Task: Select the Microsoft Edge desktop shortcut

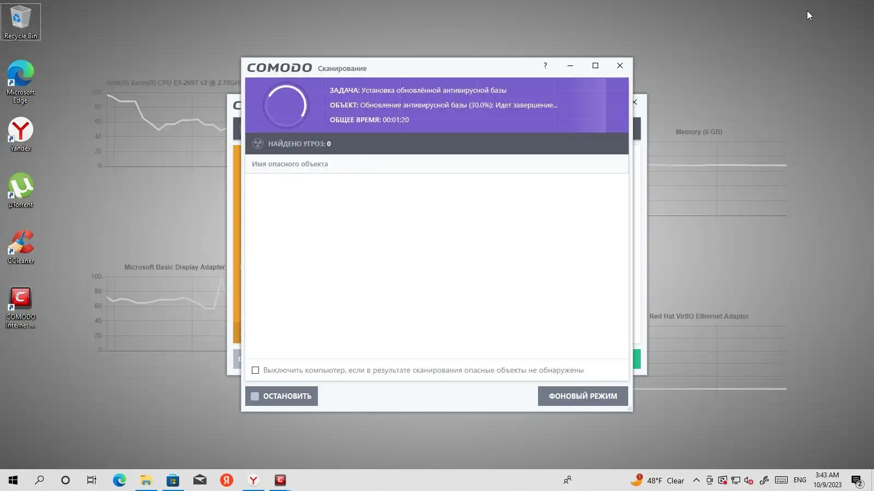Action: [21, 82]
